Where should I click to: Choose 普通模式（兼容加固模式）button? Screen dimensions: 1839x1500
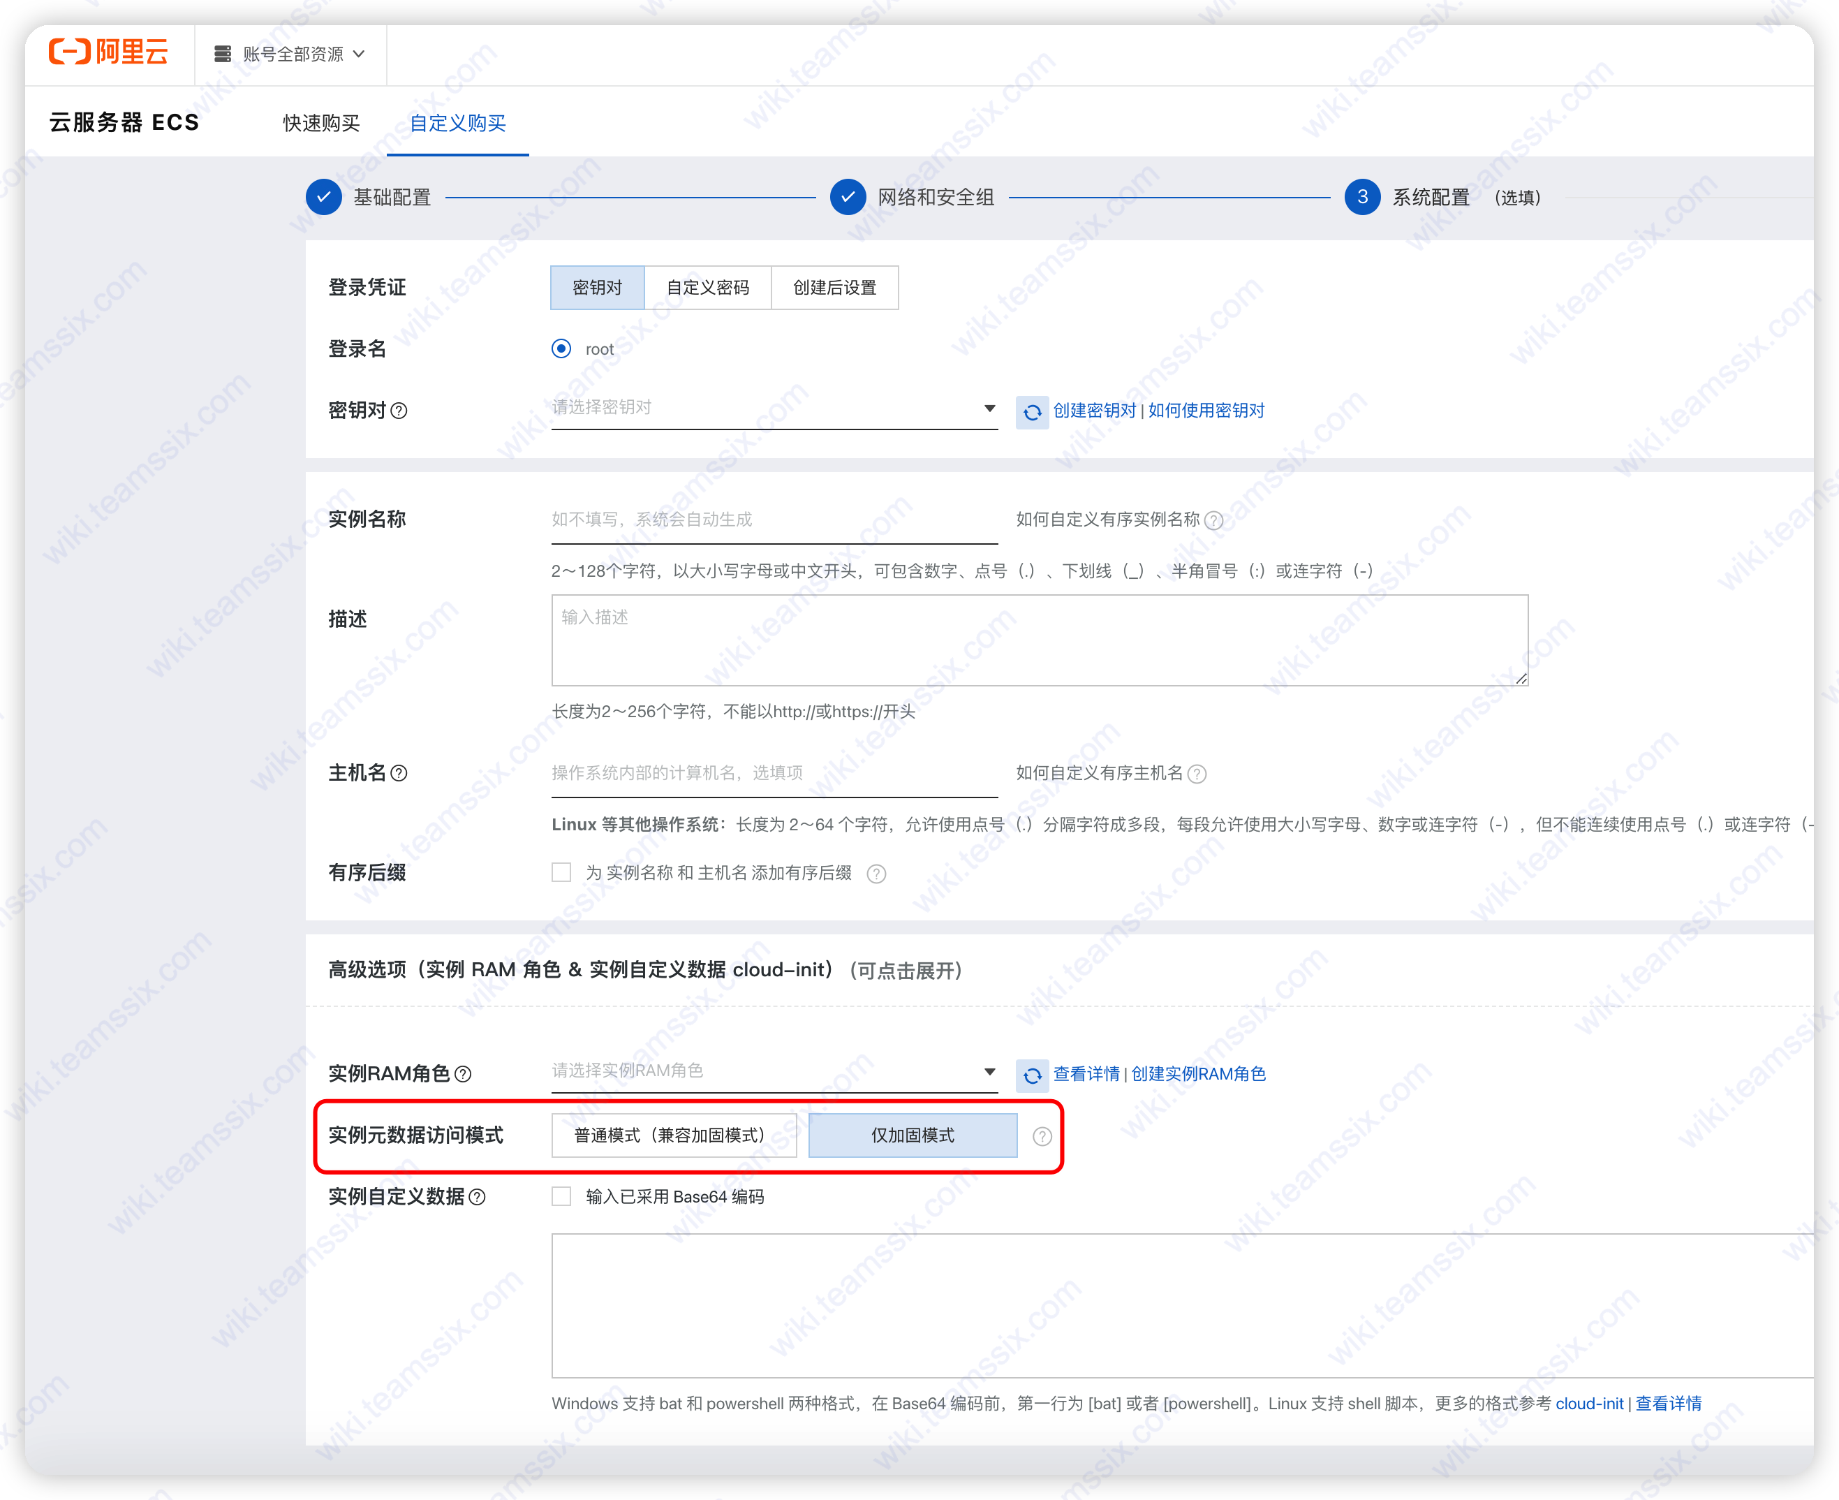point(673,1135)
